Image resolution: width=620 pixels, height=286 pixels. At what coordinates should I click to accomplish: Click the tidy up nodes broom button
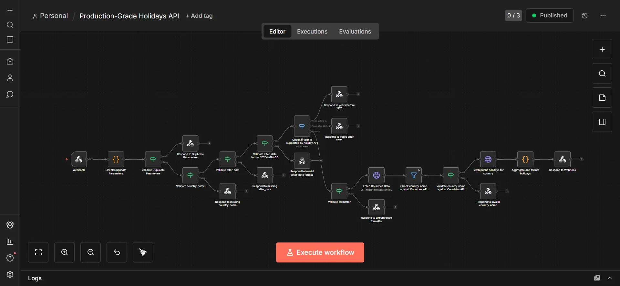(x=143, y=252)
